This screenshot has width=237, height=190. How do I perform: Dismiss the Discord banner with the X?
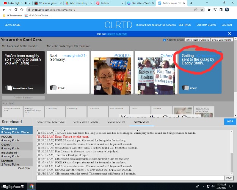click(229, 34)
